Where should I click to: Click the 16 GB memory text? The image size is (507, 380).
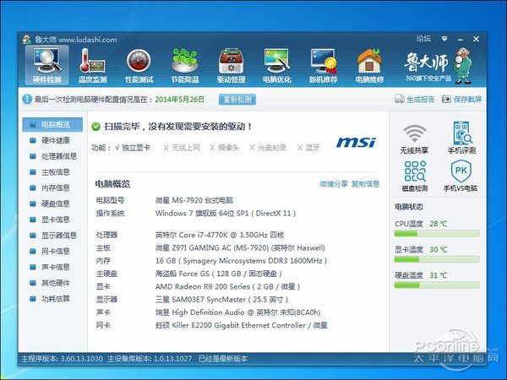tap(241, 261)
